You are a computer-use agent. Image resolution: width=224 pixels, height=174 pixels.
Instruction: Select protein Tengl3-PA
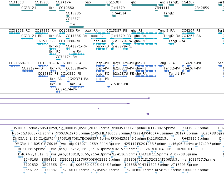point(166,63)
